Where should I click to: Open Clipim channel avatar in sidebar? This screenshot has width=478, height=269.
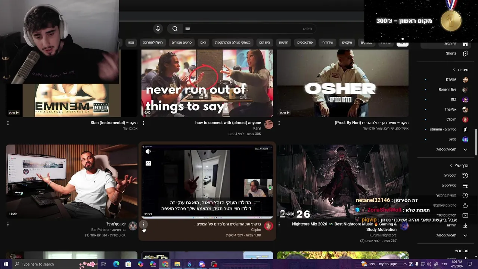(465, 120)
